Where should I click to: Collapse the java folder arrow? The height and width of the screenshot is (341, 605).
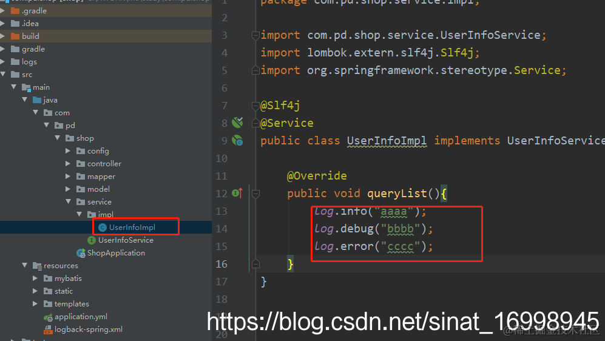point(25,100)
